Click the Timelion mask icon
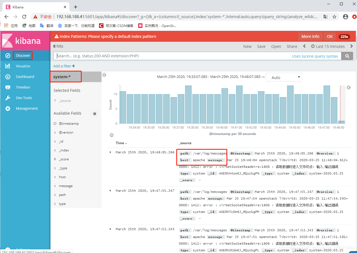 [8, 87]
